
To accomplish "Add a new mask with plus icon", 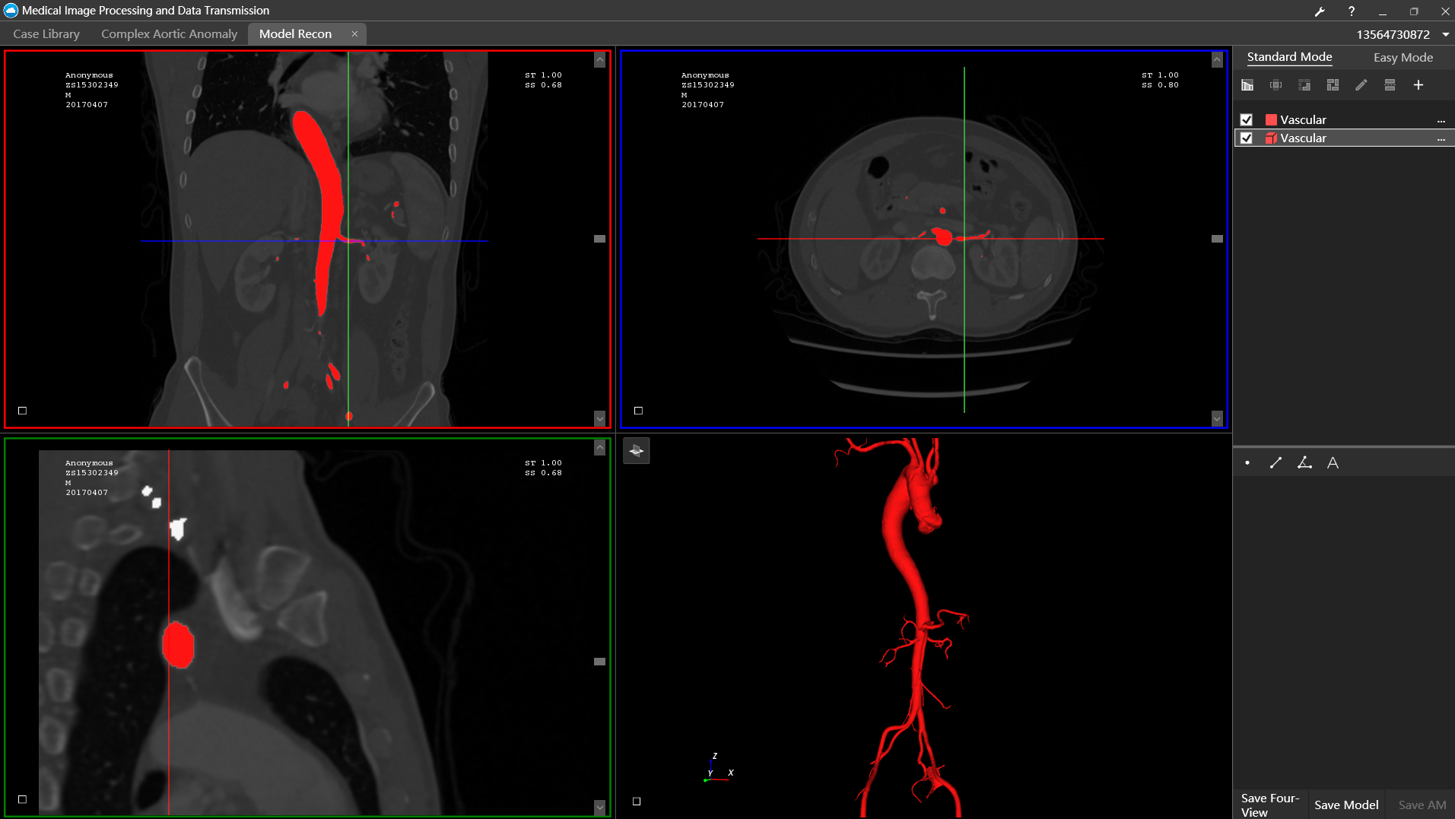I will pyautogui.click(x=1418, y=85).
